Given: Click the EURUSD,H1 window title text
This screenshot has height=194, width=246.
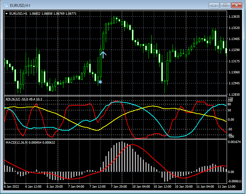Looking at the screenshot, I should pos(20,5).
